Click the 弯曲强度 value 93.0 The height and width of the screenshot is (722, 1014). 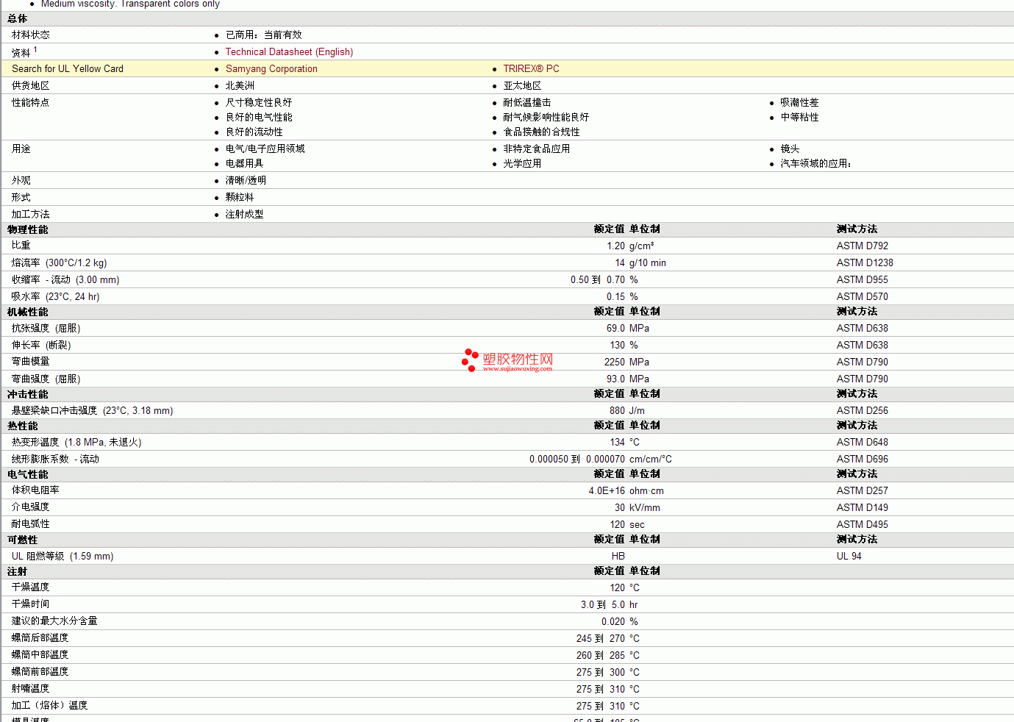[615, 379]
